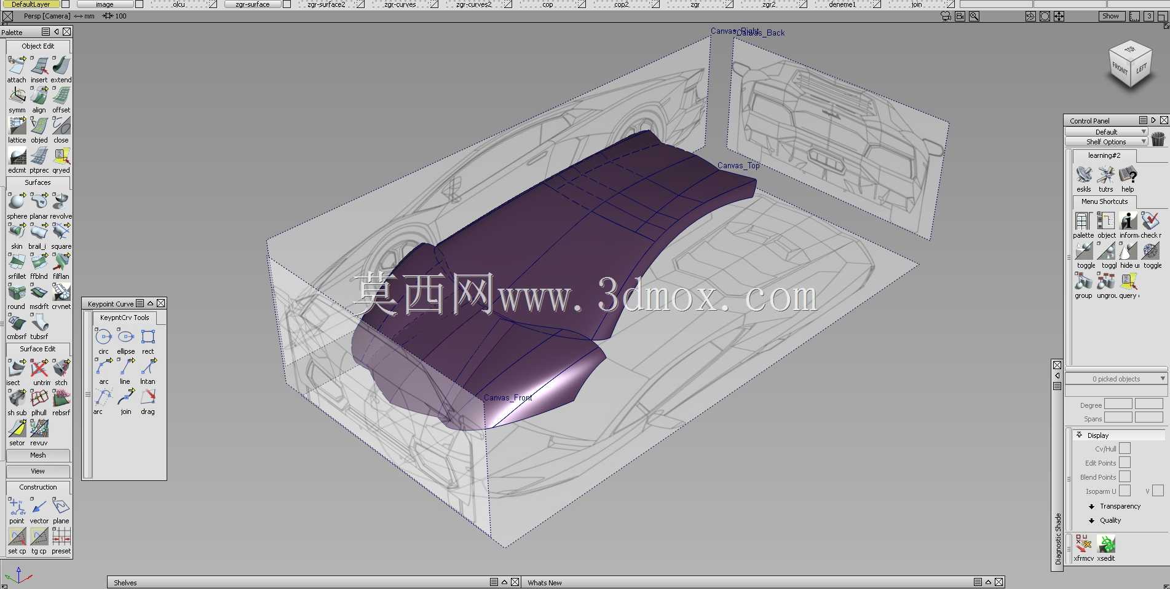Select the attach tool in Object Edit
This screenshot has width=1170, height=589.
coord(17,66)
